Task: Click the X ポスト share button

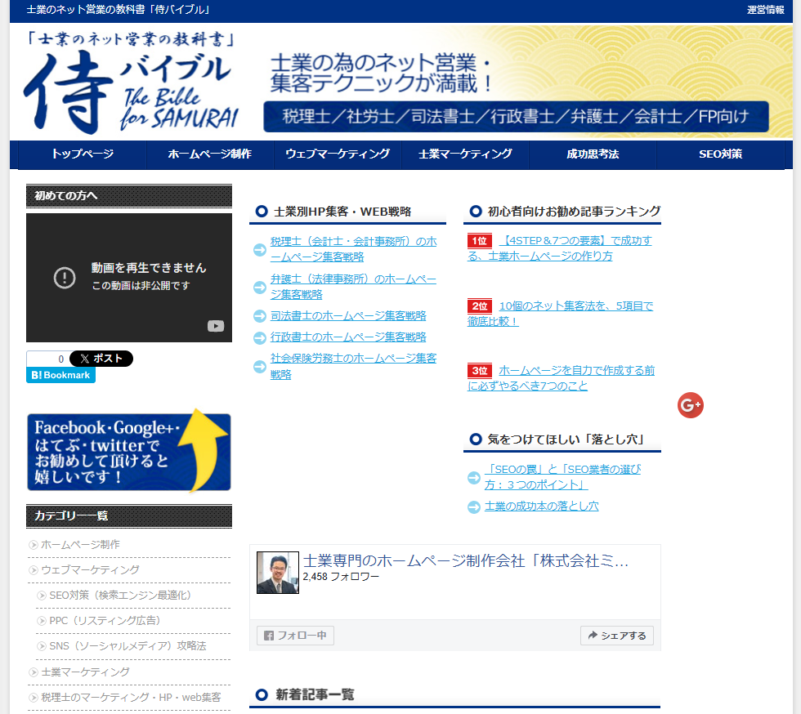Action: pyautogui.click(x=101, y=359)
